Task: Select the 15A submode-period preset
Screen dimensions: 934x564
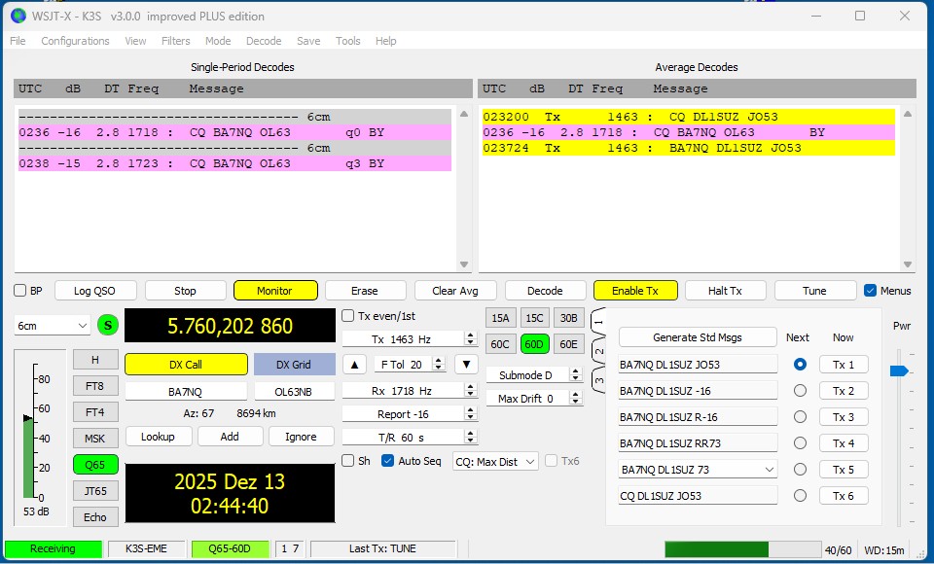Action: (499, 317)
